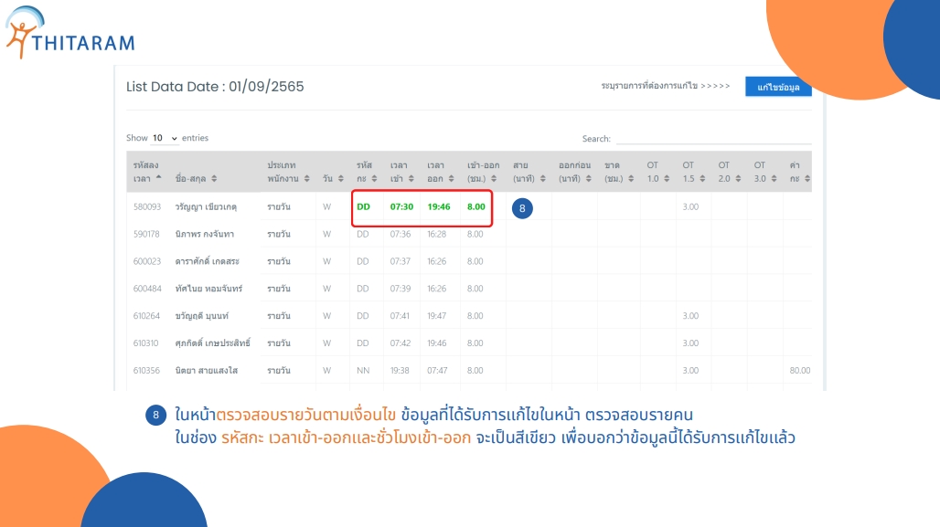Sort table by ชื่อ-สกุล column arrow
This screenshot has height=527, width=940.
point(214,178)
